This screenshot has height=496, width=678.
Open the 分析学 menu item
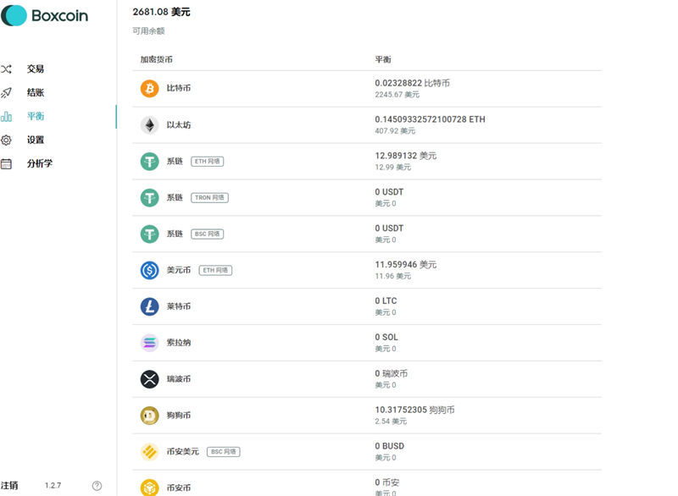40,163
